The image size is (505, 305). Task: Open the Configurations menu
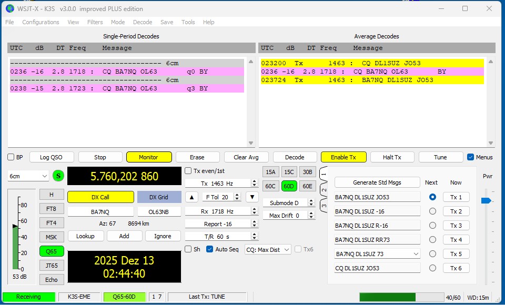click(x=41, y=22)
